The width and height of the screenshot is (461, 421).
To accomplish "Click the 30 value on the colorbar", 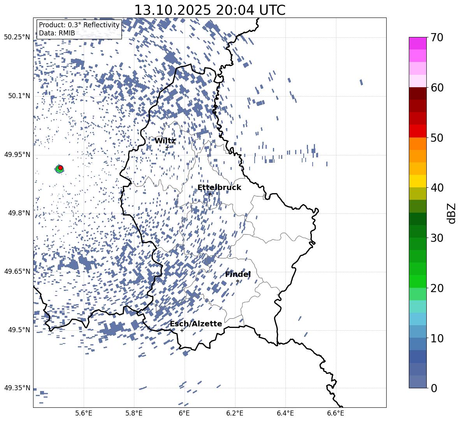I will pyautogui.click(x=437, y=238).
